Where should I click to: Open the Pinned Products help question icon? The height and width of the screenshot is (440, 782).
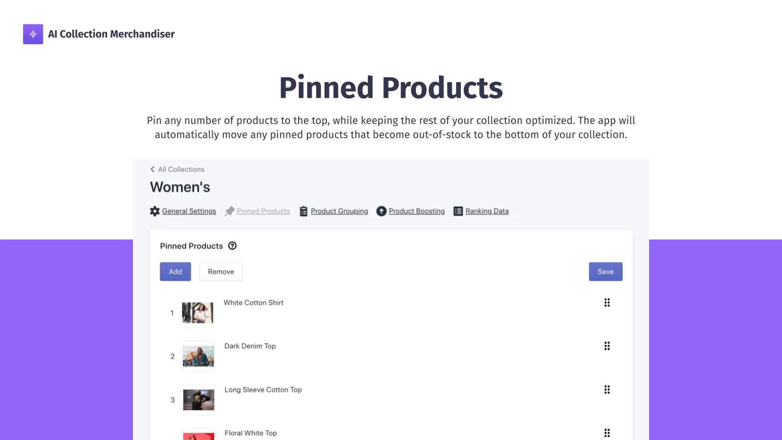point(233,246)
